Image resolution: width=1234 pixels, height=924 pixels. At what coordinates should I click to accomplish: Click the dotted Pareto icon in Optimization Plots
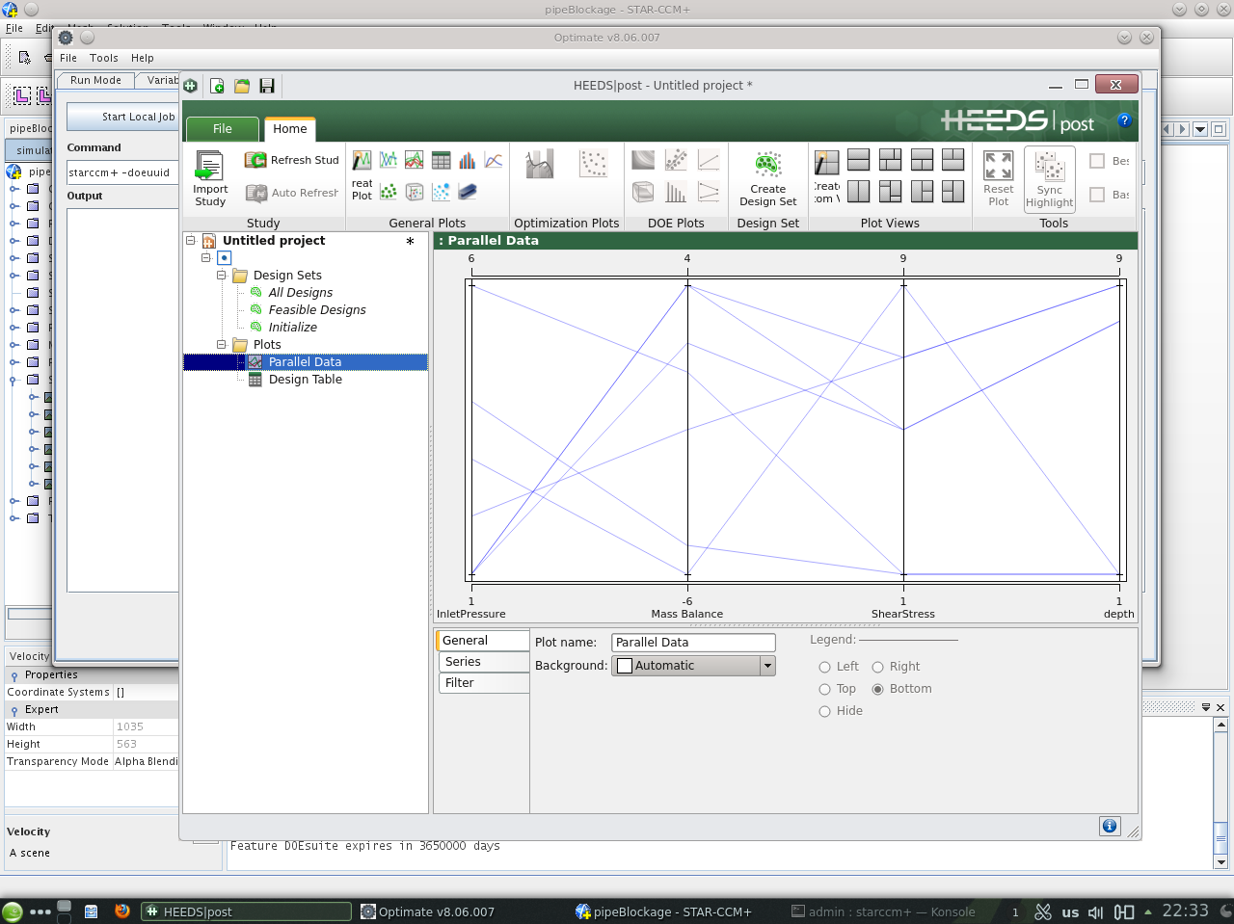coord(593,164)
